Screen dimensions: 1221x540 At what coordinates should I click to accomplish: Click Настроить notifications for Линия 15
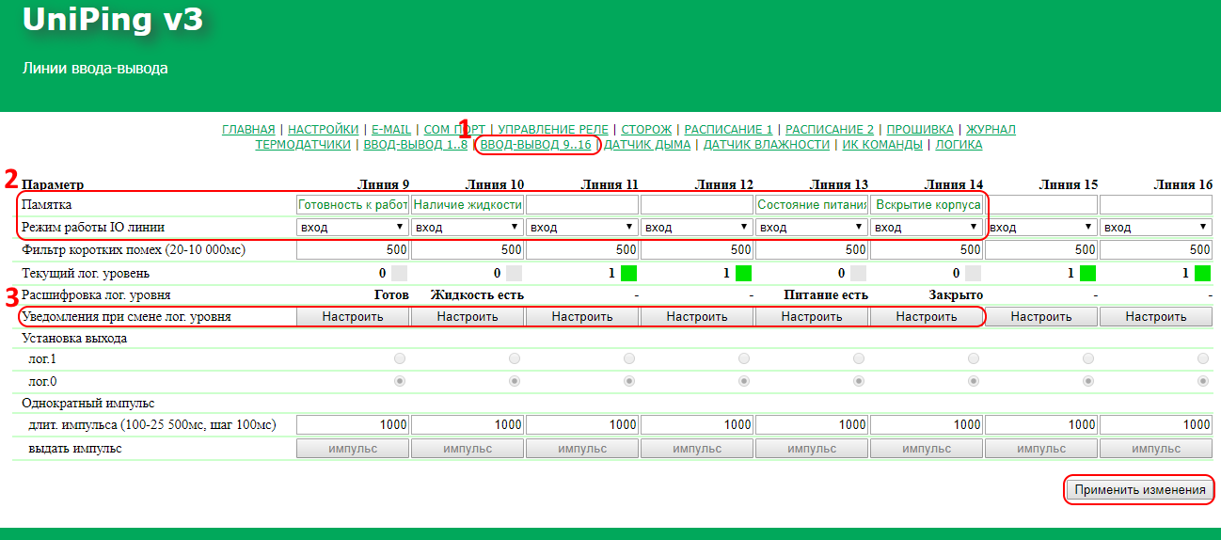1041,317
